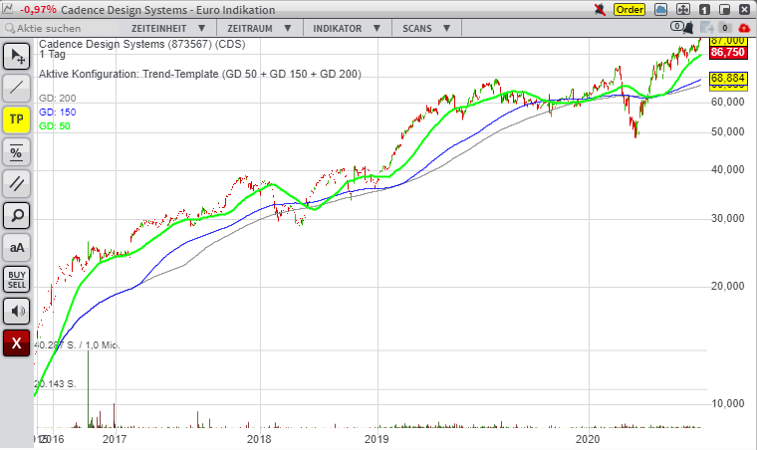This screenshot has width=757, height=450.
Task: Click the add-to-list icon with plus sign
Action: [707, 28]
